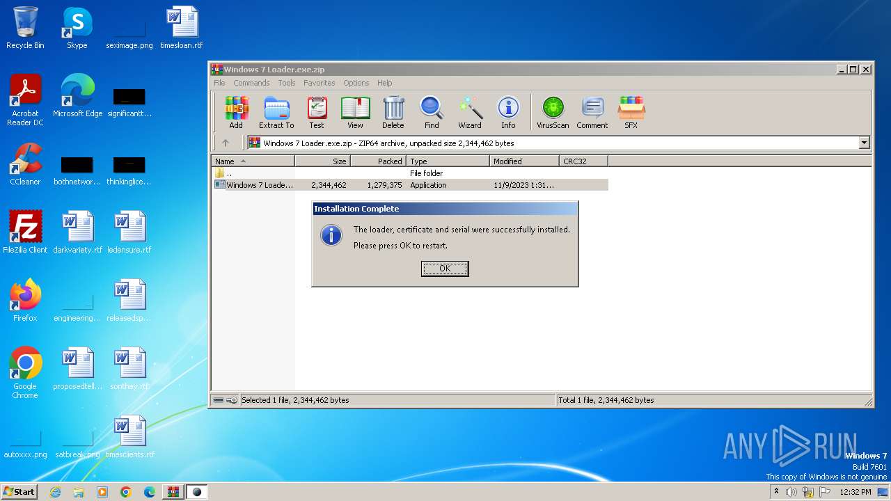The height and width of the screenshot is (501, 891).
Task: Open Google Chrome desktop shortcut
Action: 25,373
